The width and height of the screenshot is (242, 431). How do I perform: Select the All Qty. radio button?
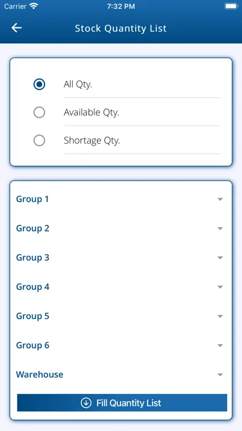coord(39,84)
